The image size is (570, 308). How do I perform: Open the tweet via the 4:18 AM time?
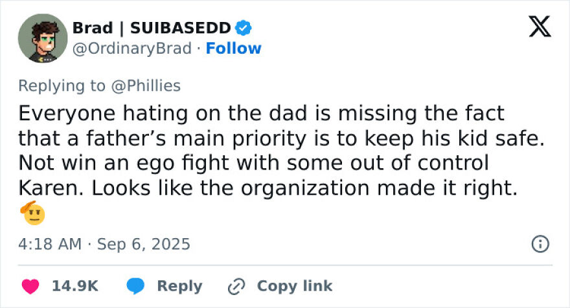point(50,244)
